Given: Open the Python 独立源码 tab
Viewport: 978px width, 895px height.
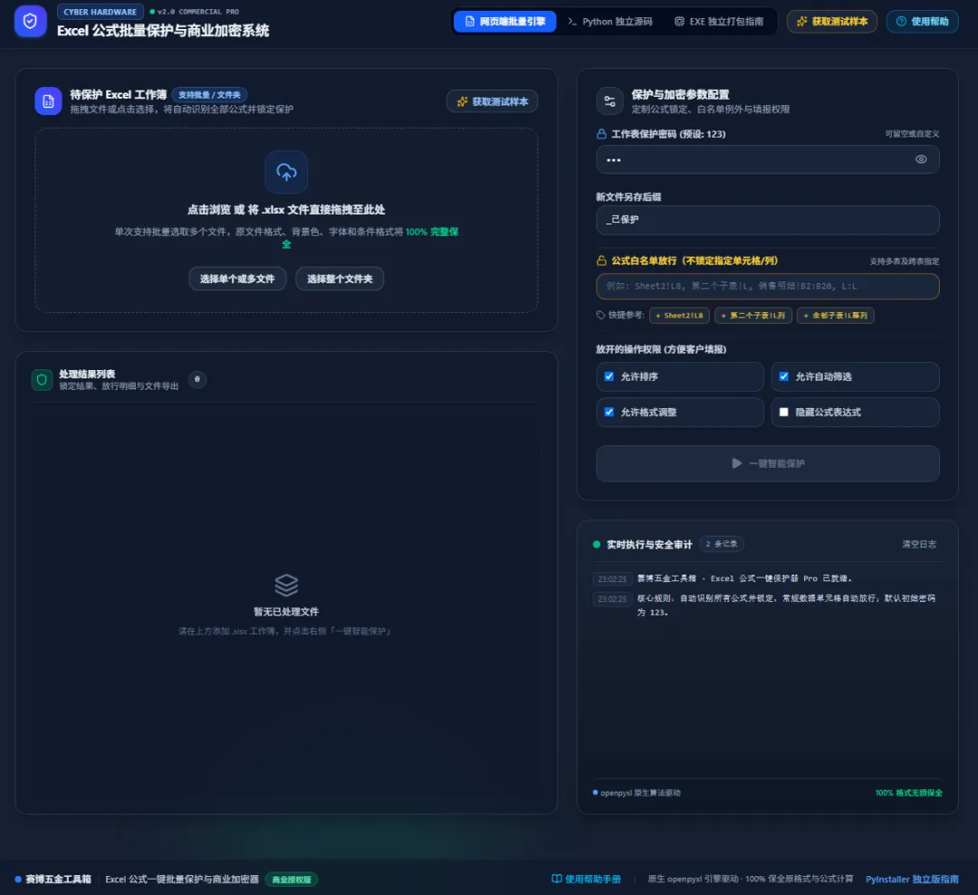Looking at the screenshot, I should (x=610, y=21).
